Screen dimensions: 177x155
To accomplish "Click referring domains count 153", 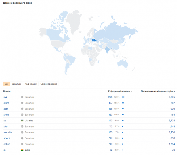I will click(111, 115).
